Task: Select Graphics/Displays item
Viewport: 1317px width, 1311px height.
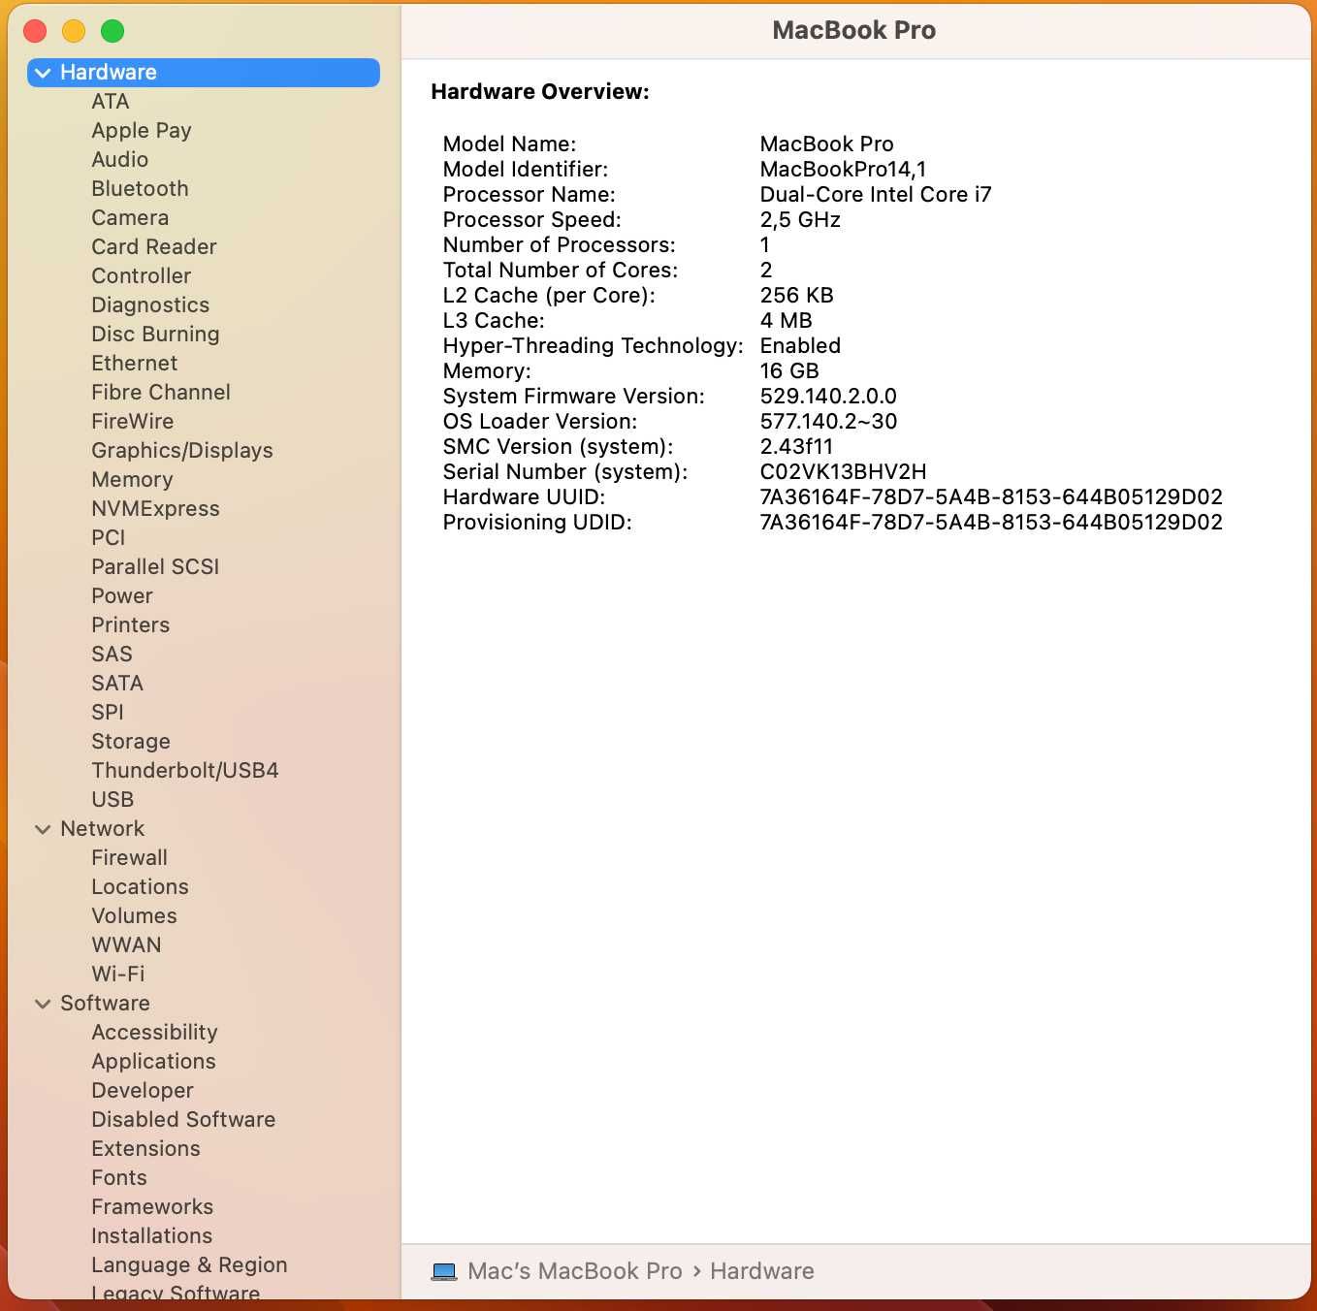Action: coord(182,451)
